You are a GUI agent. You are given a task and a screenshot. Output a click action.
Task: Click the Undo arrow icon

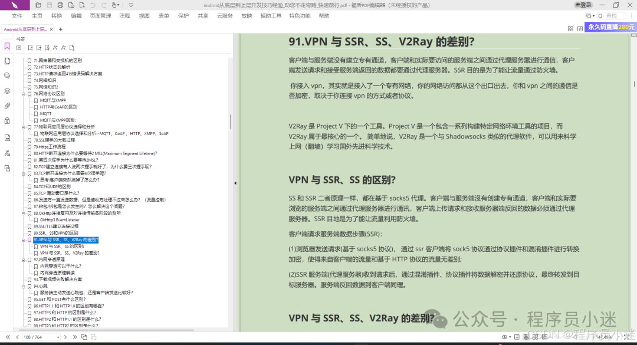click(x=93, y=5)
